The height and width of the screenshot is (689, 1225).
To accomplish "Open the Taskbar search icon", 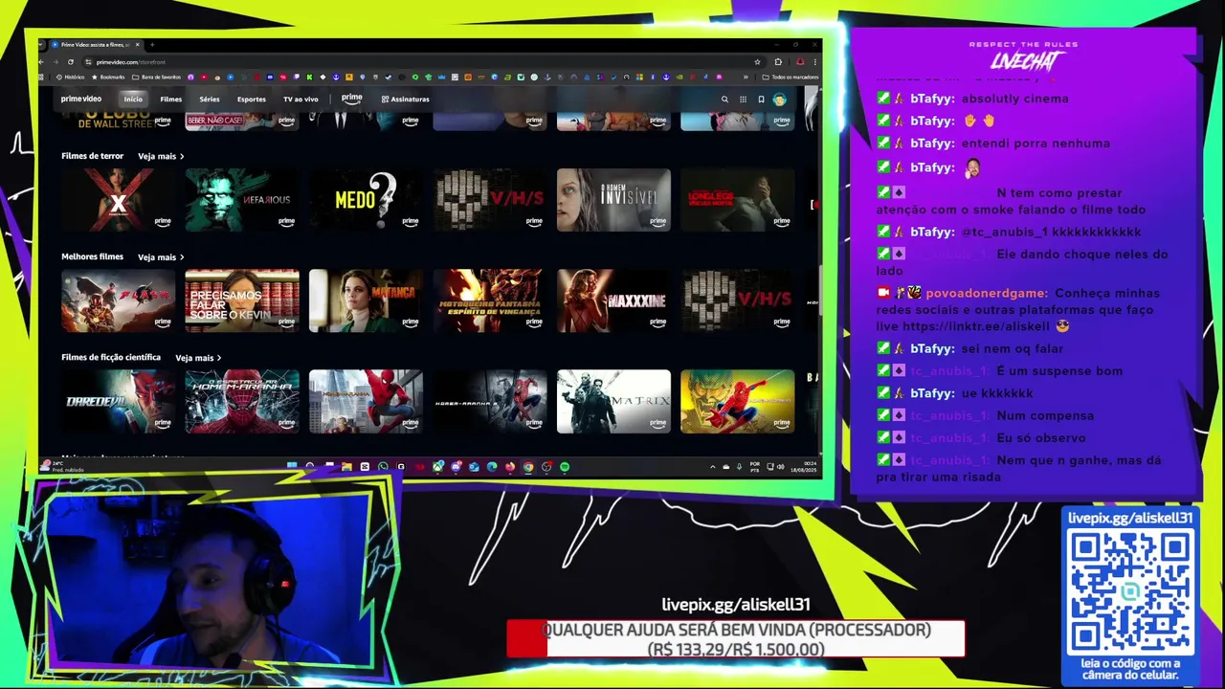I will point(310,467).
